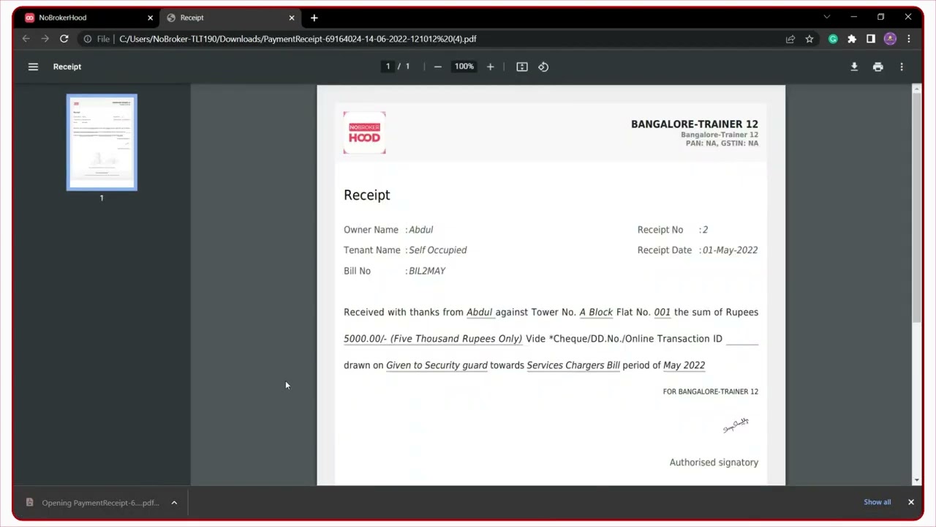Click the BANGALORE-TRAINER 12 heading
936x527 pixels.
click(x=694, y=124)
